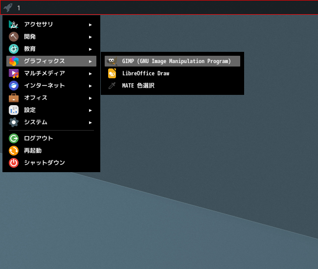Click the 教育 atom icon
The image size is (318, 269).
coord(14,49)
